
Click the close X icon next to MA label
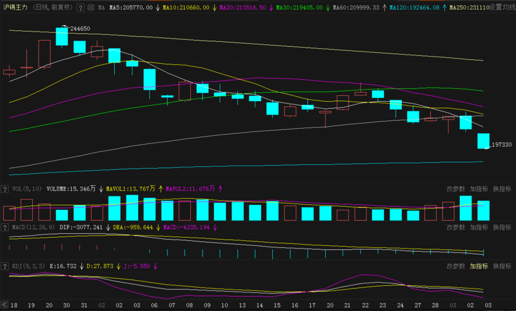click(90, 8)
